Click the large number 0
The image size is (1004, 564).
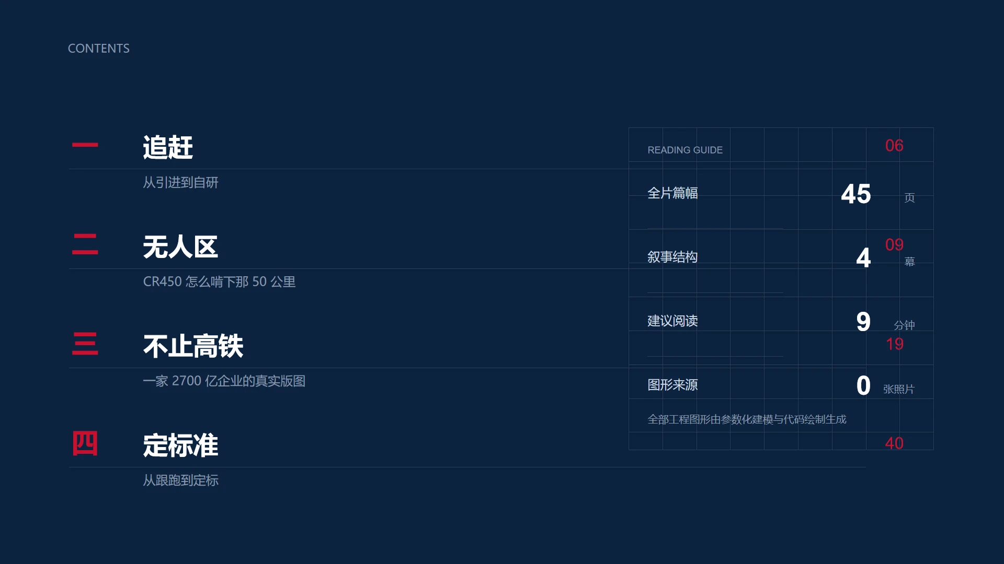point(863,385)
